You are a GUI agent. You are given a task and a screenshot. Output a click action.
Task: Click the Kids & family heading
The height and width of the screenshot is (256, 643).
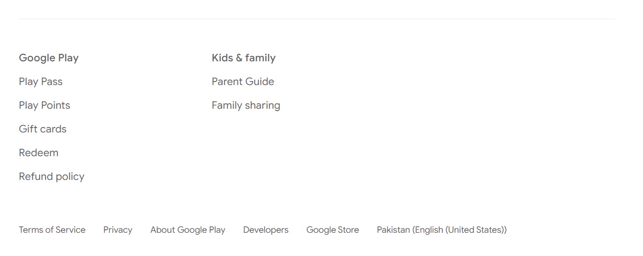(243, 58)
